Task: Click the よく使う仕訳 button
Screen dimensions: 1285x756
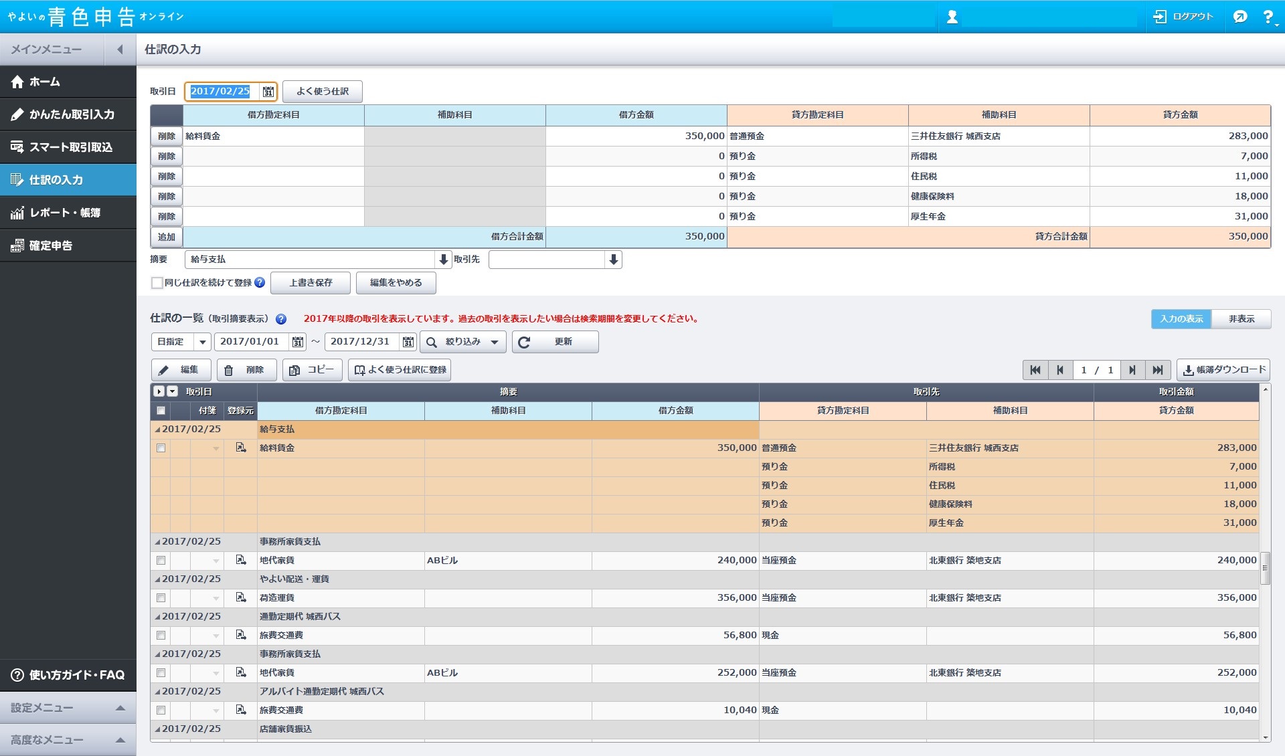Action: coord(323,92)
